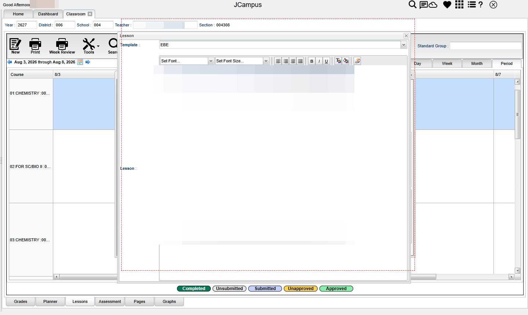Justify text in lesson editor

[x=300, y=61]
